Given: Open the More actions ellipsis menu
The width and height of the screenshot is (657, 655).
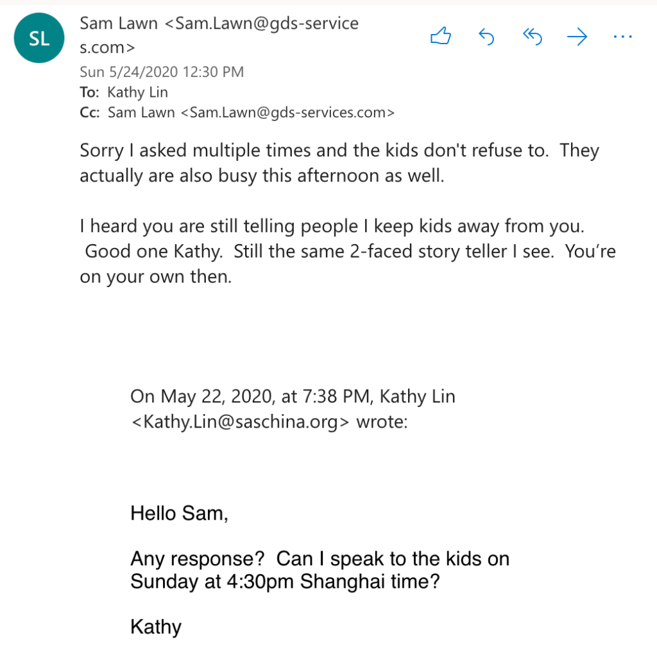Looking at the screenshot, I should [622, 37].
